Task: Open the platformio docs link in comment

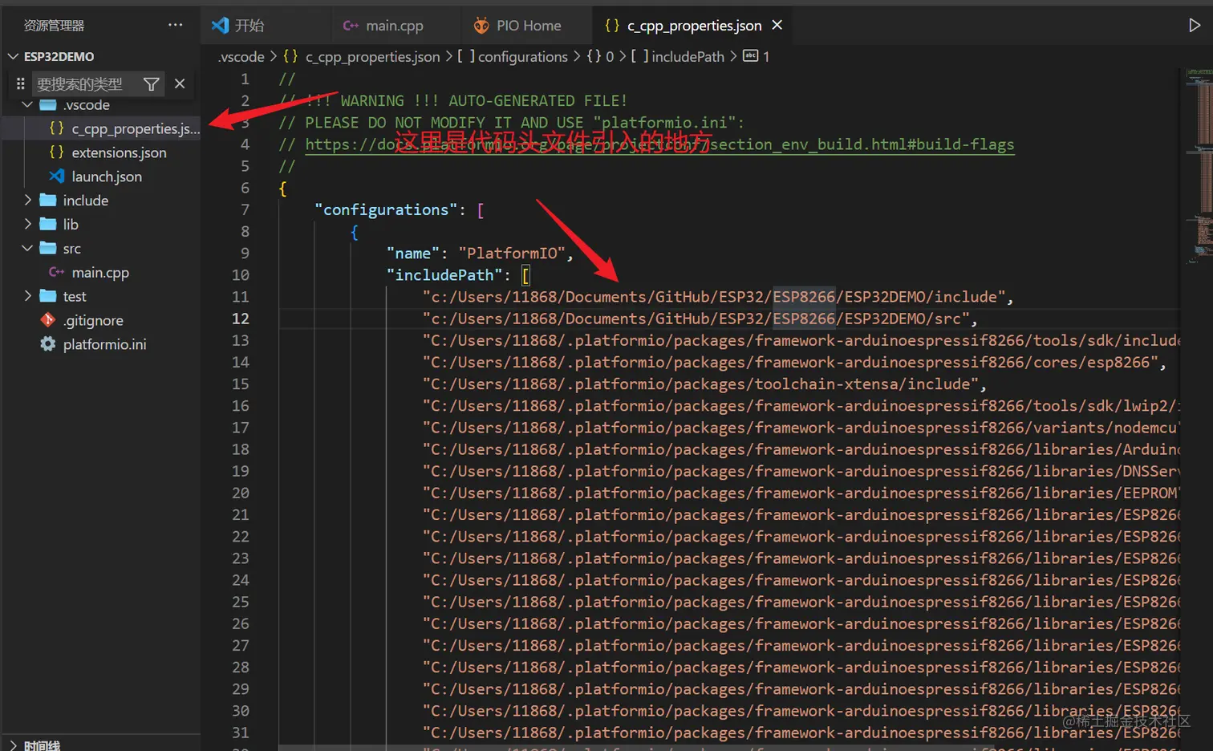Action: 659,144
